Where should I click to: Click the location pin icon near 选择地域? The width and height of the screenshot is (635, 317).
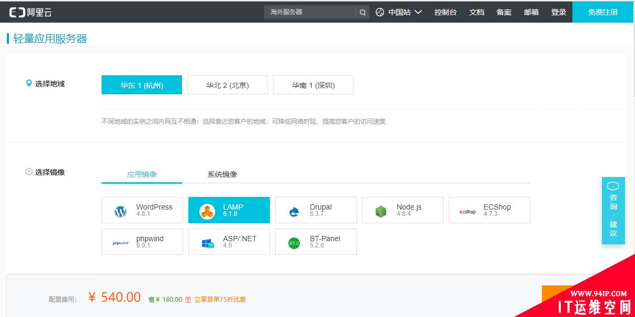click(x=29, y=83)
